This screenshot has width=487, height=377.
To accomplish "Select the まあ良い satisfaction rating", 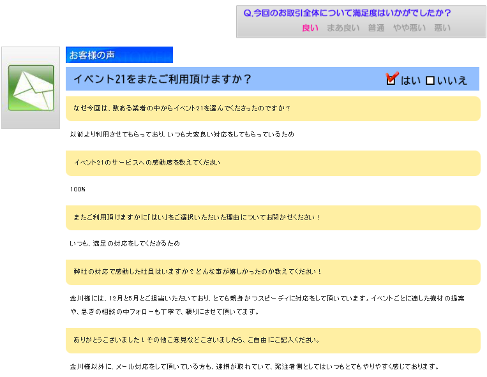I will click(x=343, y=28).
